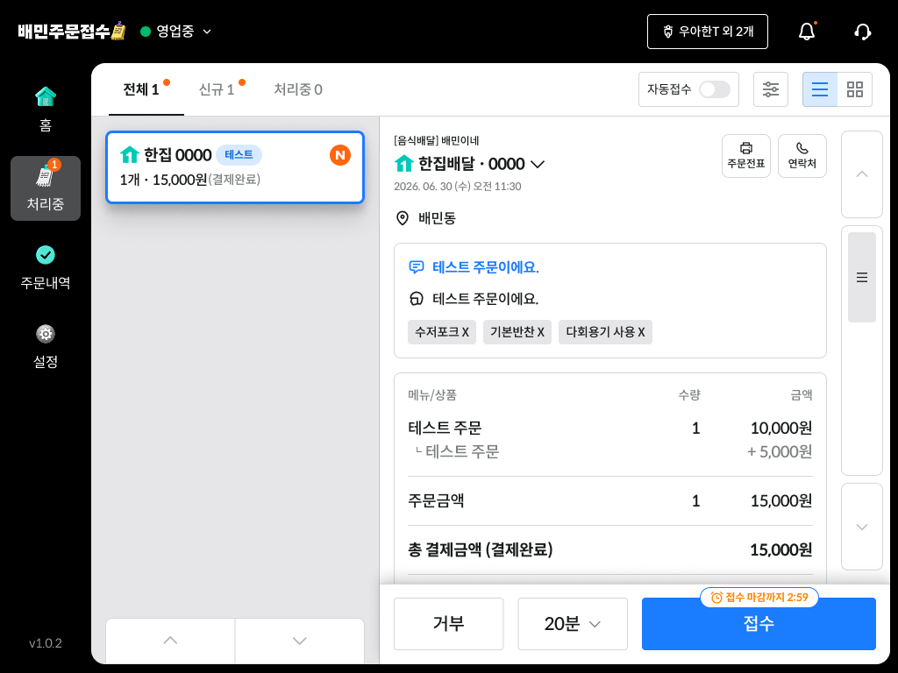Click 거부 to reject the order

[448, 624]
